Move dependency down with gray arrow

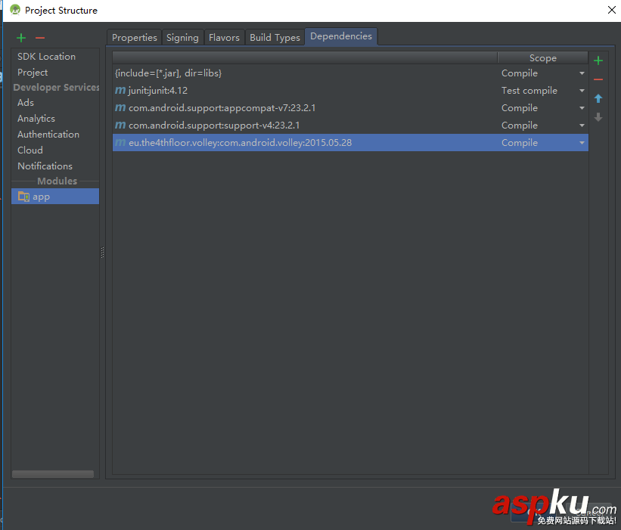click(598, 117)
